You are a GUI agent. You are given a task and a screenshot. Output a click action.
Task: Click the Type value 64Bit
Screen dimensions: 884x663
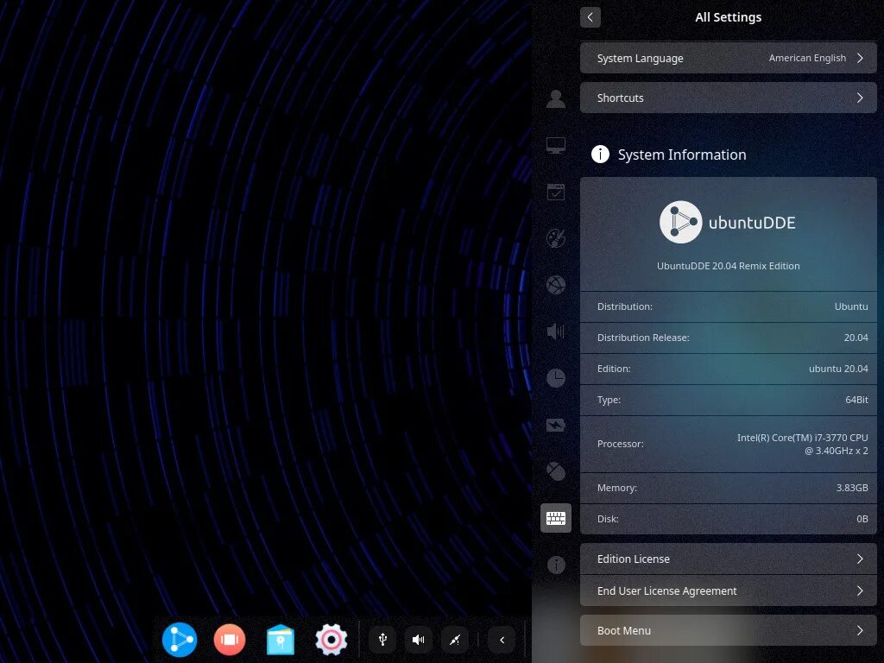tap(856, 399)
